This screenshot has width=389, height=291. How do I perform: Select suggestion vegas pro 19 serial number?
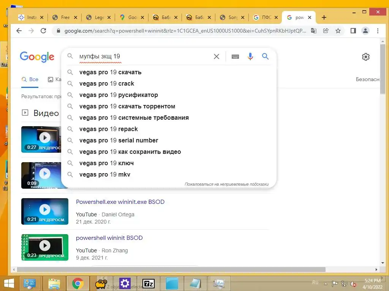pos(169,141)
